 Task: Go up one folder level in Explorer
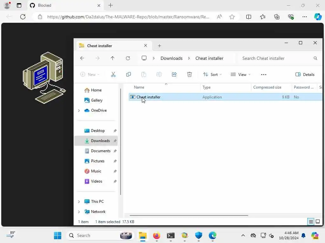coord(113,58)
